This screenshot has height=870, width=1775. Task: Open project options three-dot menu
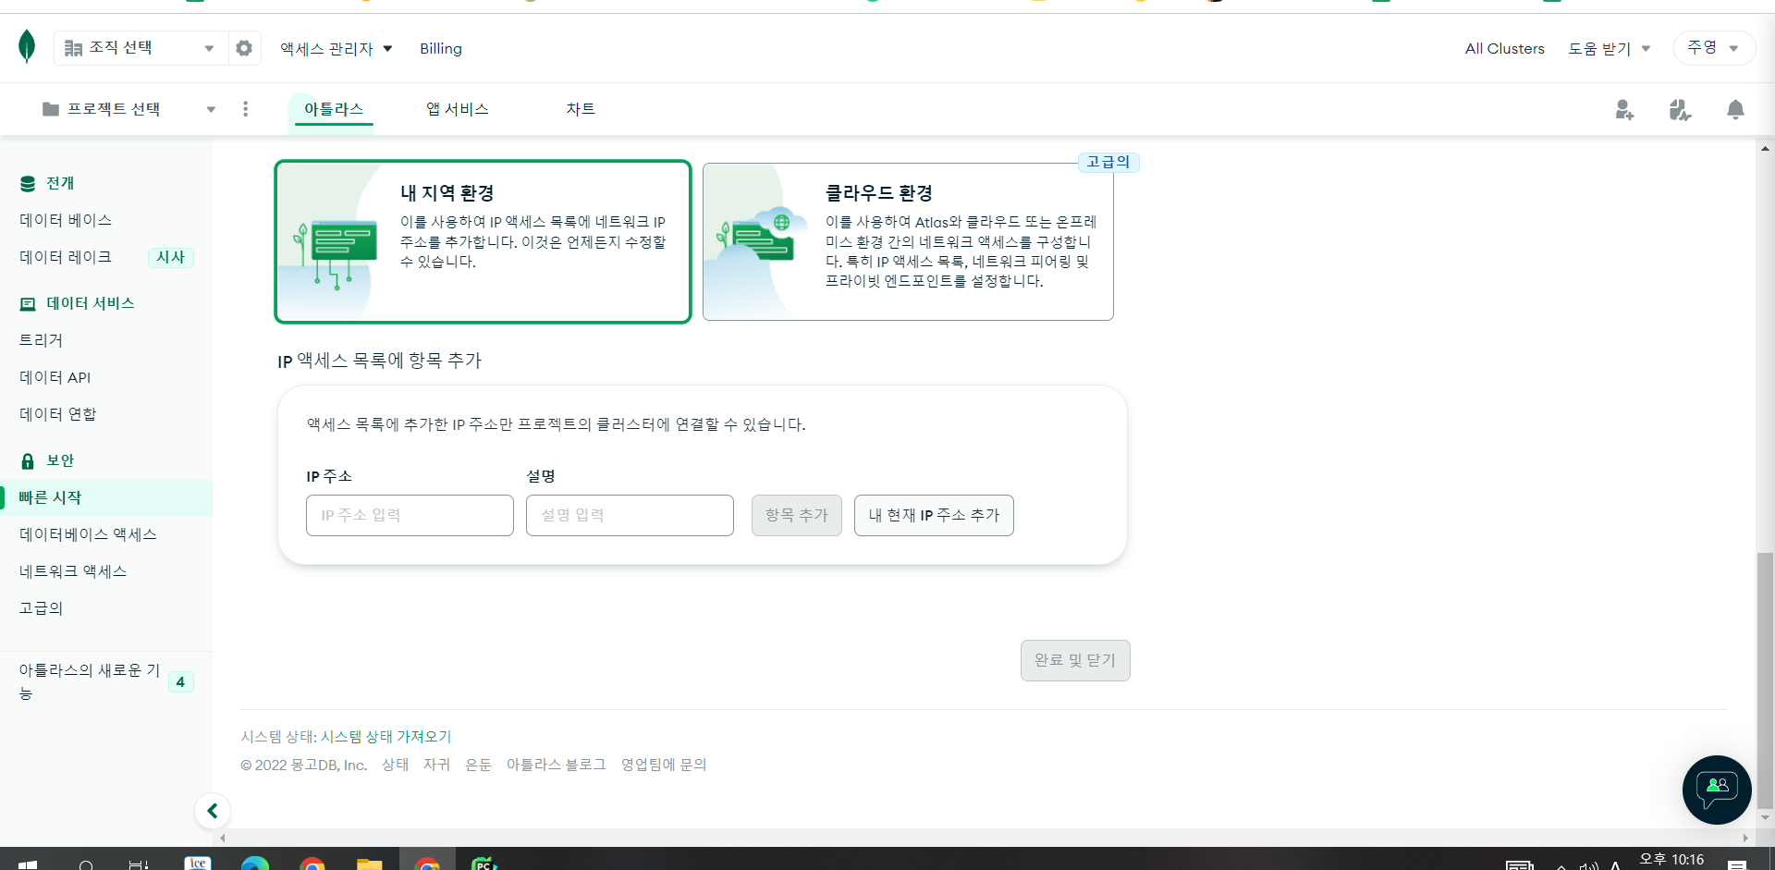pos(245,109)
